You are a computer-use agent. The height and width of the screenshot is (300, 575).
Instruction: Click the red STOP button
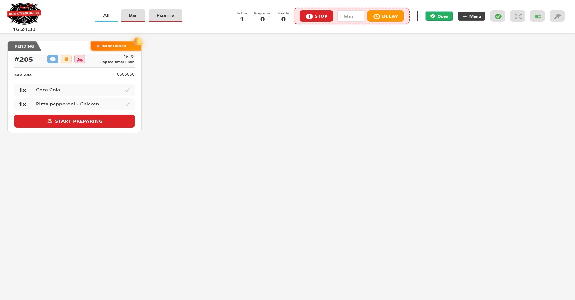pyautogui.click(x=316, y=16)
